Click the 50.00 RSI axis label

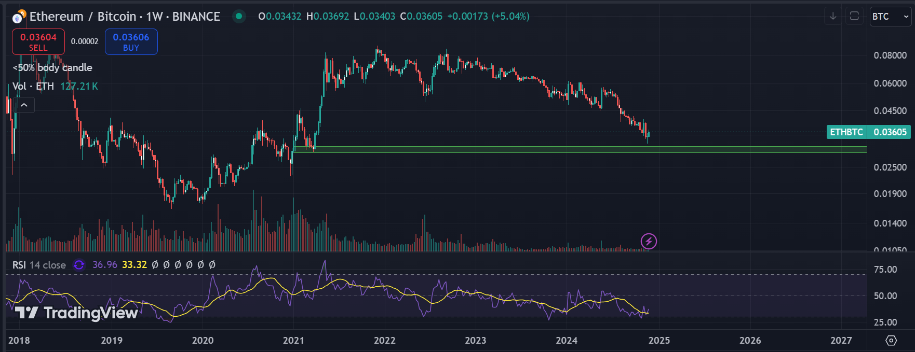point(885,296)
